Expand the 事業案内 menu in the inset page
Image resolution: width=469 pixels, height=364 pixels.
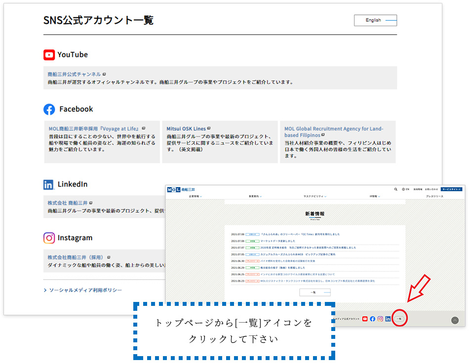pos(255,197)
